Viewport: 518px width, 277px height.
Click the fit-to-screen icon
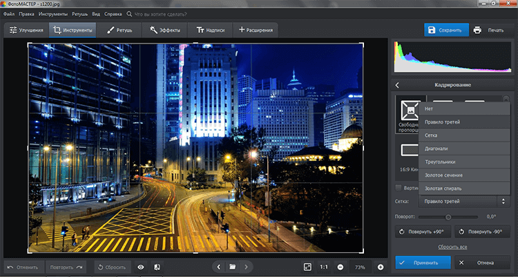[x=307, y=266]
